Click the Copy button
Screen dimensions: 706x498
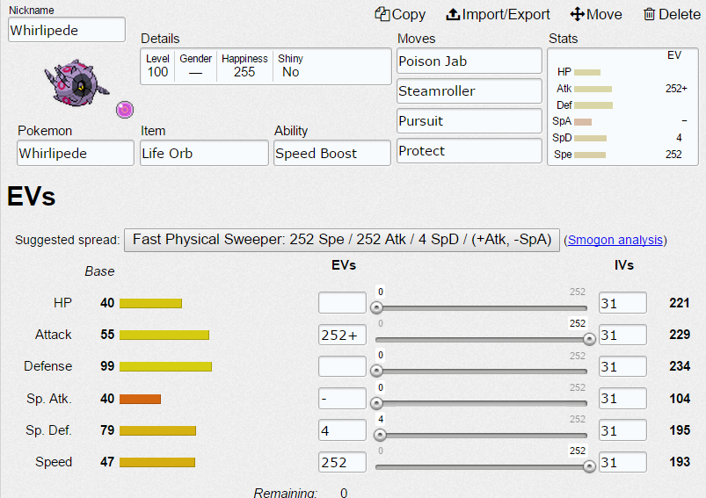coord(400,14)
